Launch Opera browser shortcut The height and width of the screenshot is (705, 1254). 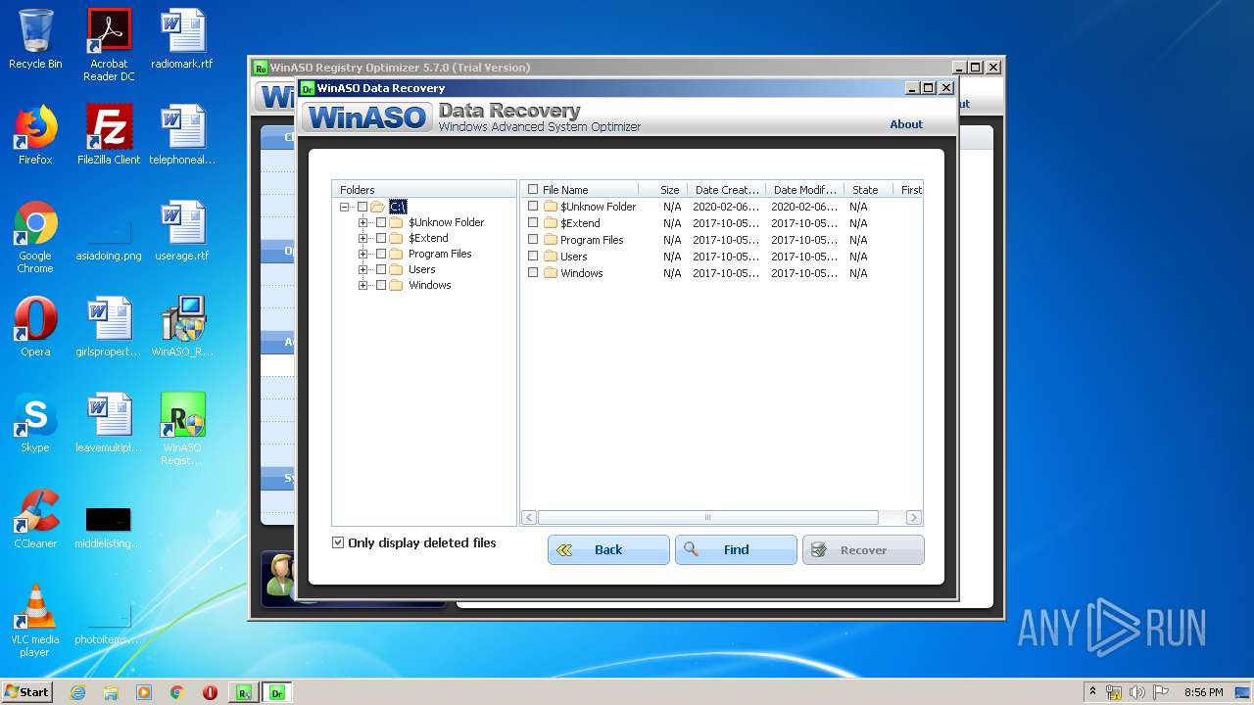(x=35, y=327)
